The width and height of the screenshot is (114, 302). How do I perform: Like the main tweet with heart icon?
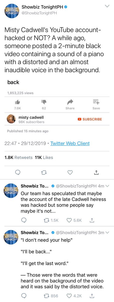pos(70,172)
